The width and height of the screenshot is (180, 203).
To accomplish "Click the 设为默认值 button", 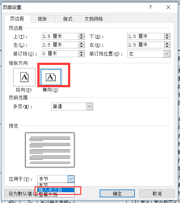I will point(21,194).
